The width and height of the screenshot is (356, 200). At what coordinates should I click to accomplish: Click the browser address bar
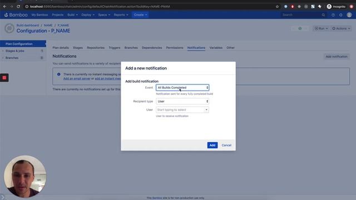tap(150, 7)
